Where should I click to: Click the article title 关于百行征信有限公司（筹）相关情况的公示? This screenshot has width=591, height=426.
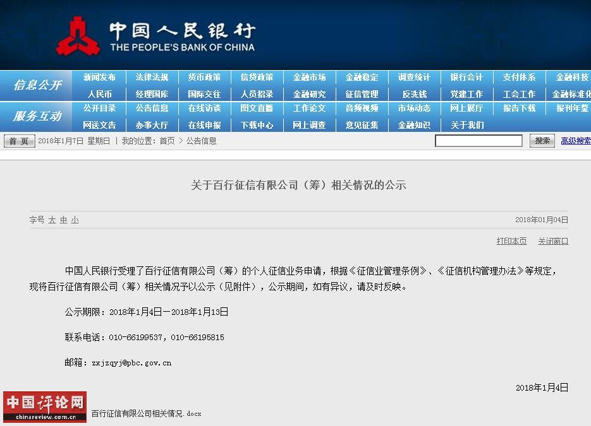pyautogui.click(x=298, y=185)
